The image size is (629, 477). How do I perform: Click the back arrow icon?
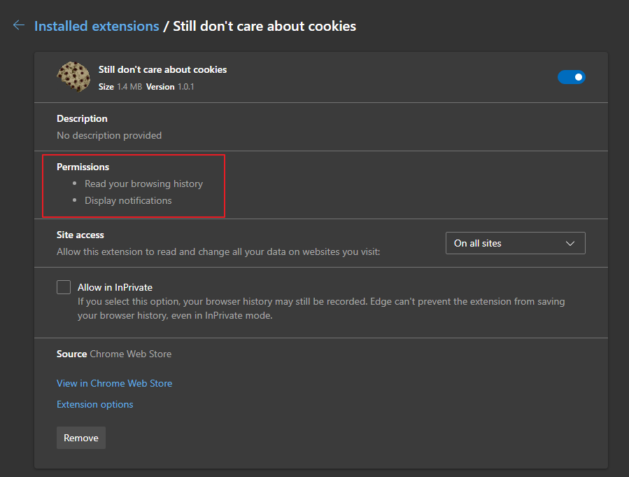(19, 26)
